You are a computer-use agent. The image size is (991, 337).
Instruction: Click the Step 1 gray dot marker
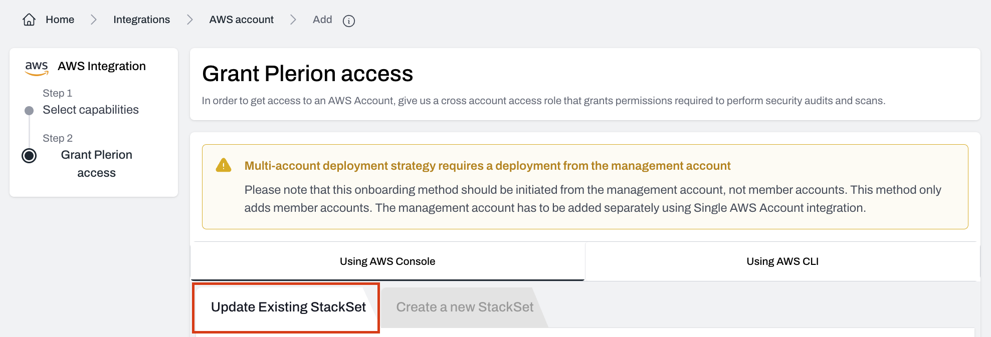(29, 110)
